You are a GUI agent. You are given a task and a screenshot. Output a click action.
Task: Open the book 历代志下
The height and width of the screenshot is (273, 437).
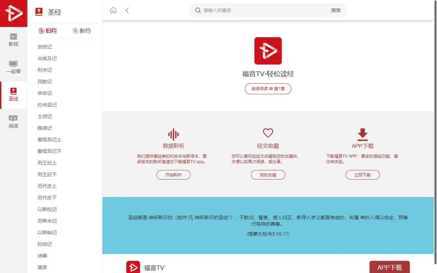[47, 198]
